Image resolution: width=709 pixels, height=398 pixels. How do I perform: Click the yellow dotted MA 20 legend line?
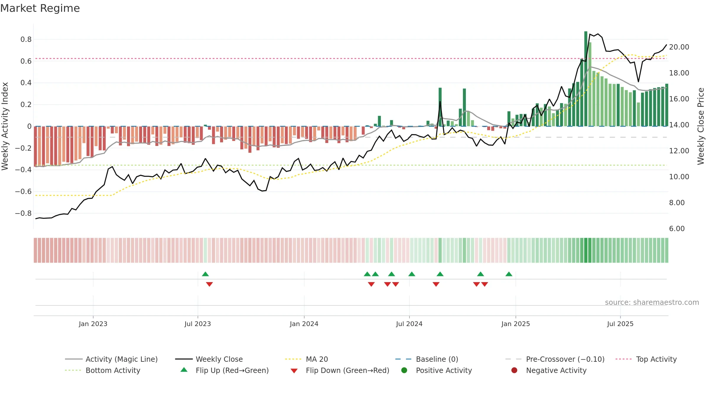coord(293,359)
